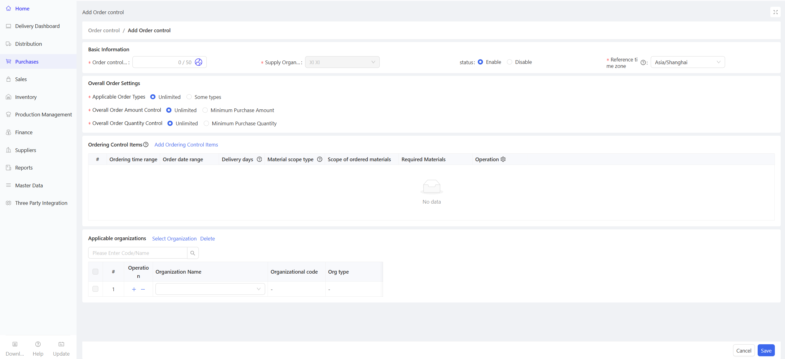Image resolution: width=785 pixels, height=359 pixels.
Task: Click the minus icon to remove organization row
Action: (143, 289)
